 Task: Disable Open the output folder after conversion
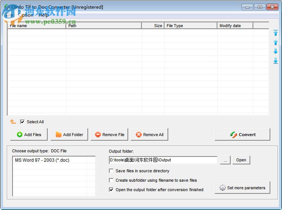click(x=111, y=190)
